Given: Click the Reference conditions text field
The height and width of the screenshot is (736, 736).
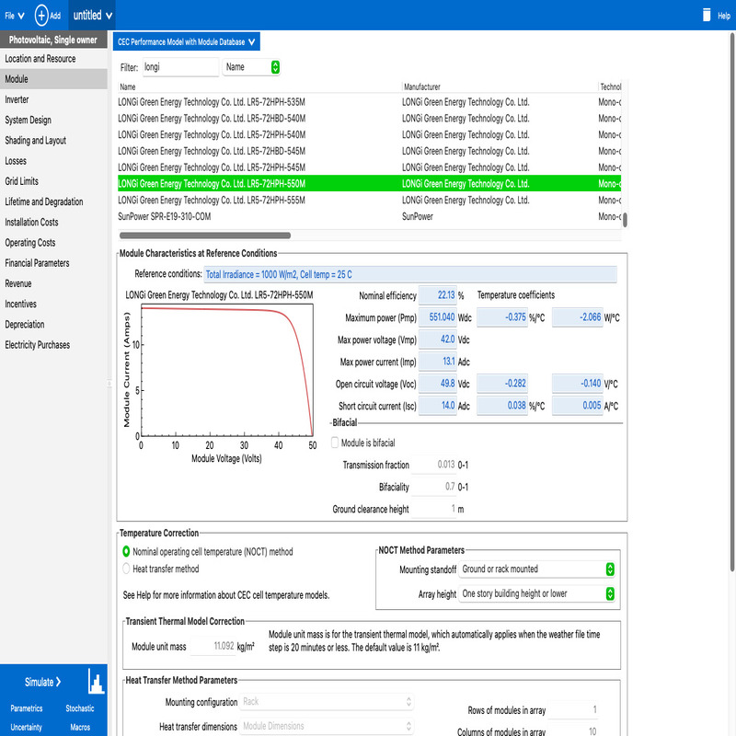Looking at the screenshot, I should tap(410, 274).
